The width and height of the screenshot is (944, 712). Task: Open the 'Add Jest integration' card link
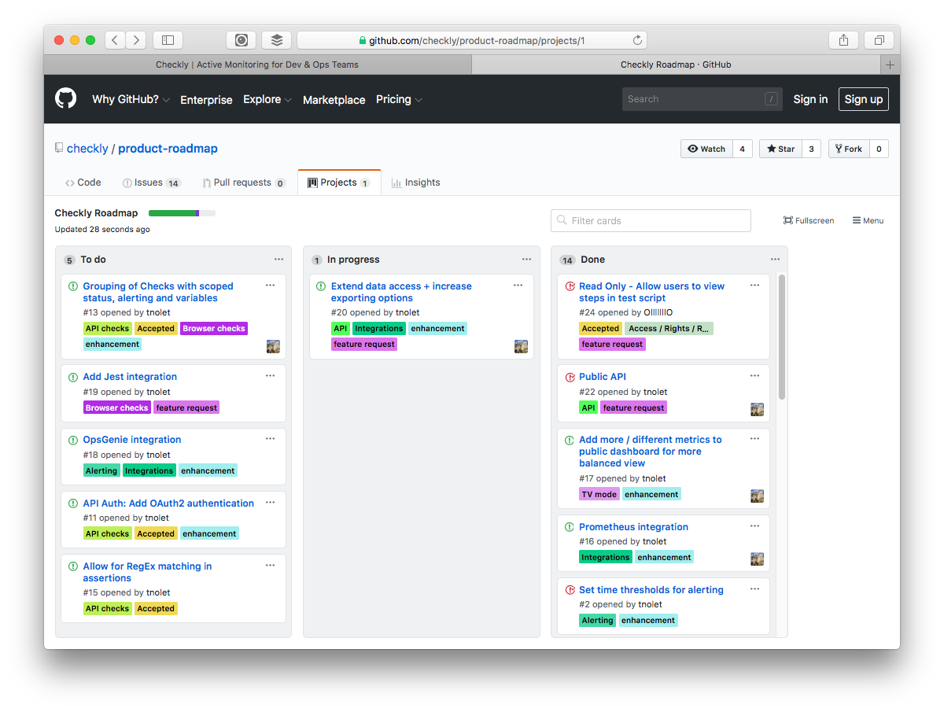(130, 377)
